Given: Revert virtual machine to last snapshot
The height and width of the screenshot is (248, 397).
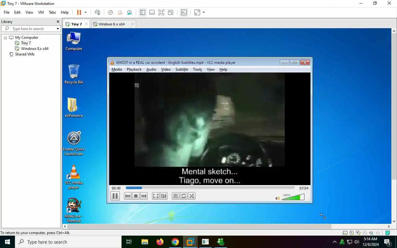Looking at the screenshot, I should point(120,12).
